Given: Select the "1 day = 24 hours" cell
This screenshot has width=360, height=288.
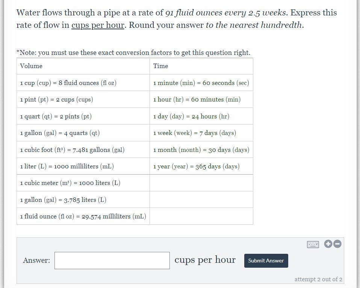Looking at the screenshot, I should tap(191, 117).
